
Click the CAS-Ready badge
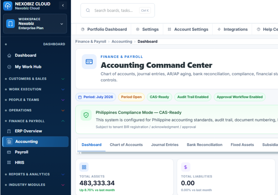click(x=159, y=97)
